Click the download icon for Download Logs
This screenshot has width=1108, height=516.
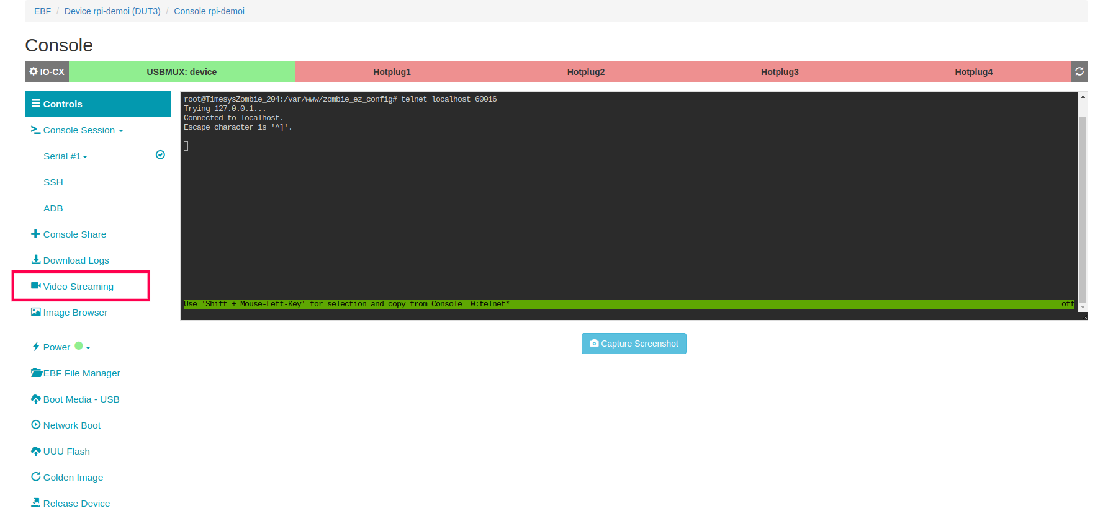36,260
